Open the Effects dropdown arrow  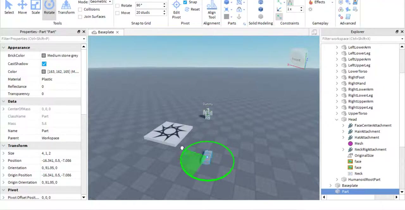[x=332, y=2]
